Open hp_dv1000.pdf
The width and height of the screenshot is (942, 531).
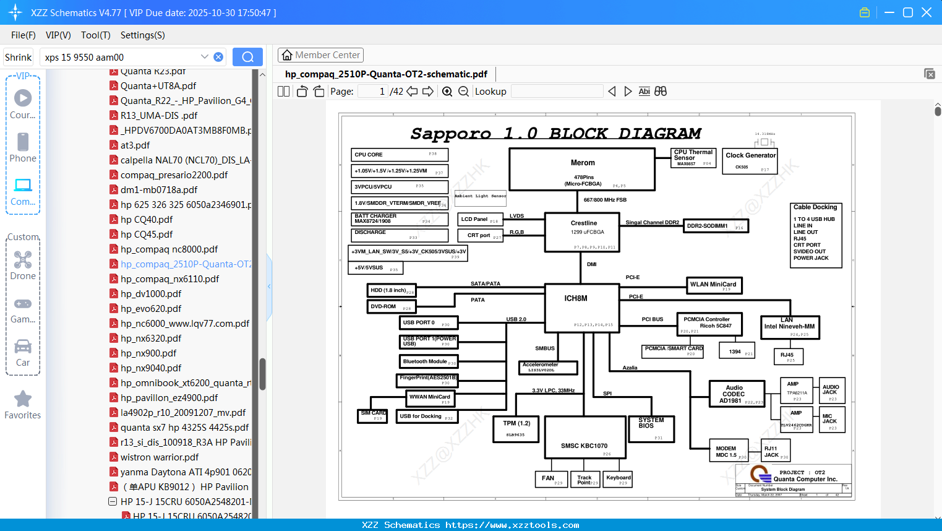[151, 294]
